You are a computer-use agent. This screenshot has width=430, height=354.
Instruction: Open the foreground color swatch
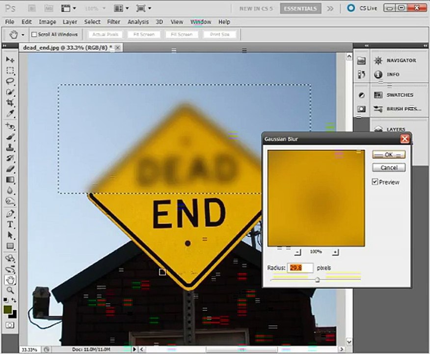point(7,310)
